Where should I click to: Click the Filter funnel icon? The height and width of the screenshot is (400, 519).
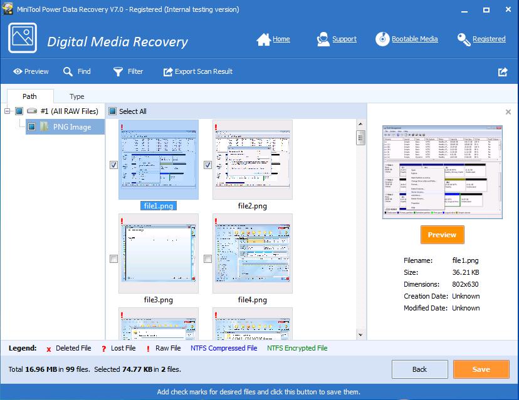click(x=118, y=71)
